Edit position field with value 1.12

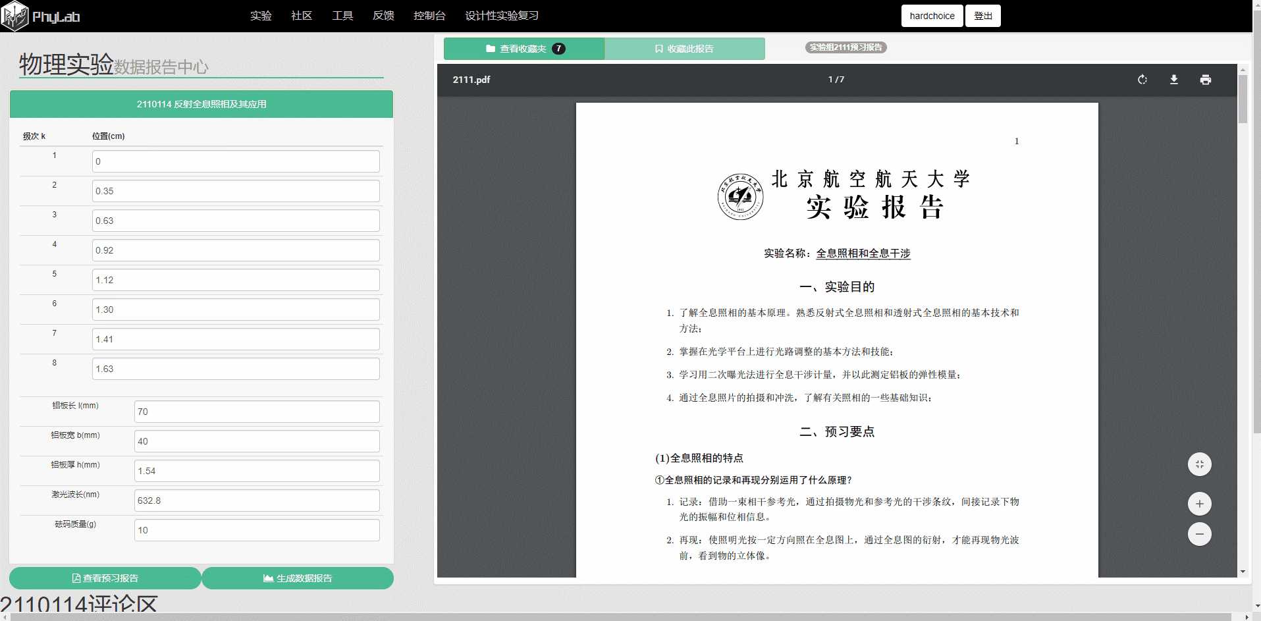236,280
